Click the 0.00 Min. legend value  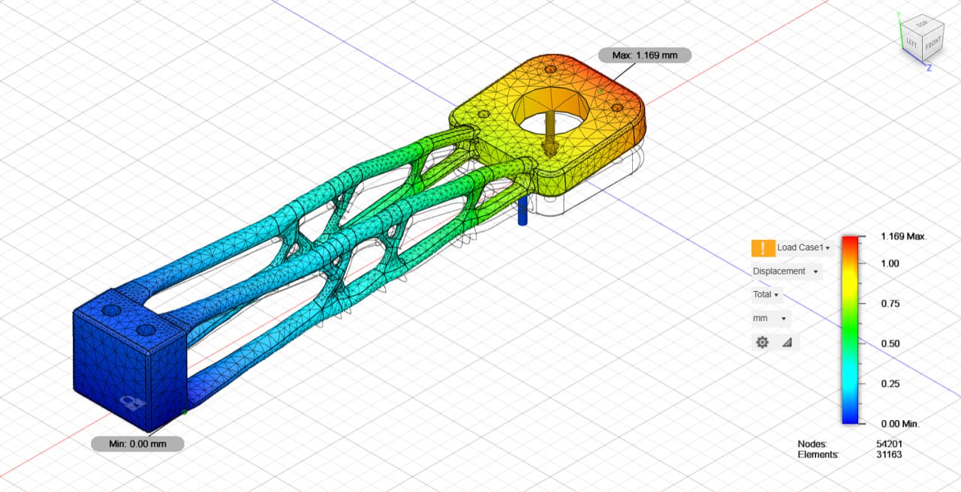pyautogui.click(x=899, y=424)
